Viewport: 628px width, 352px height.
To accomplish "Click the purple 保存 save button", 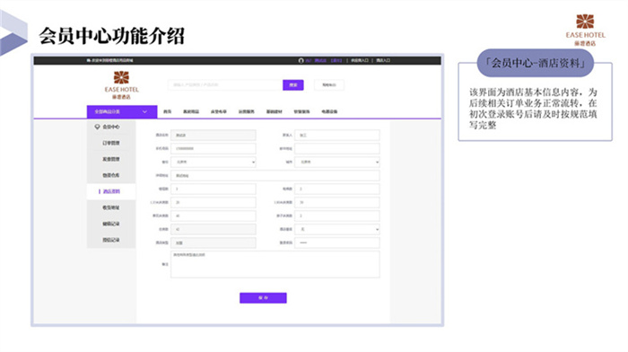I will [263, 298].
